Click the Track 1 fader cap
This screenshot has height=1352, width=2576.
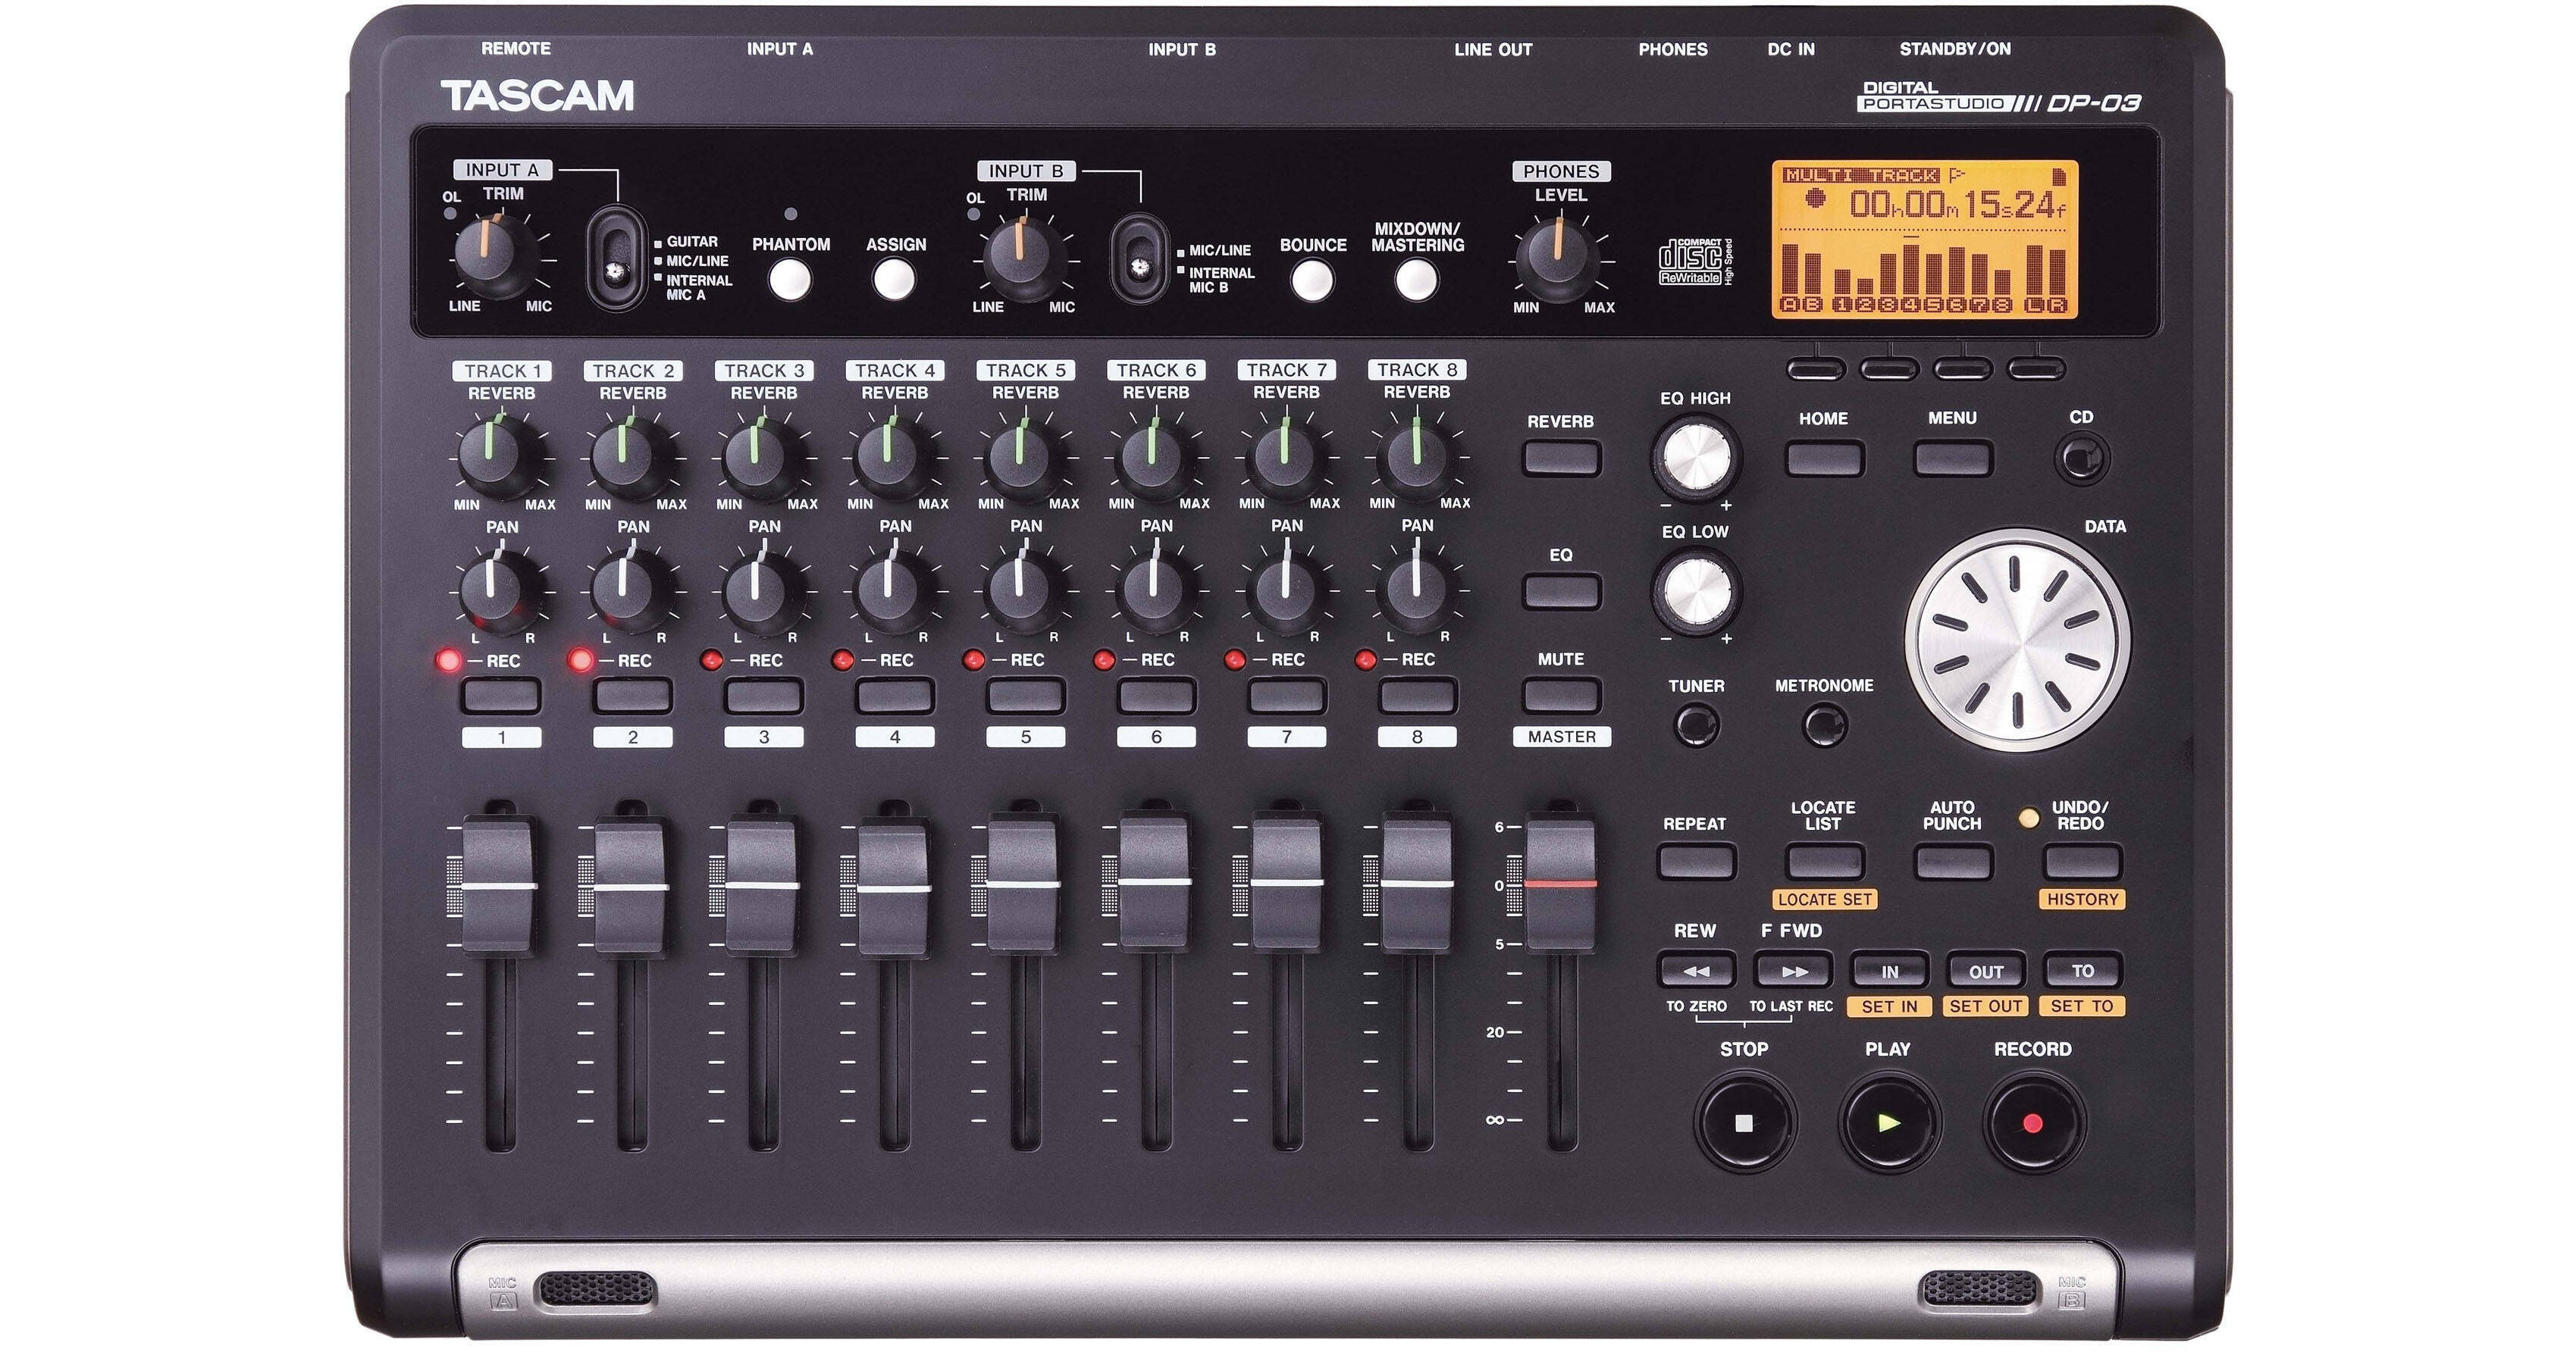pyautogui.click(x=499, y=885)
